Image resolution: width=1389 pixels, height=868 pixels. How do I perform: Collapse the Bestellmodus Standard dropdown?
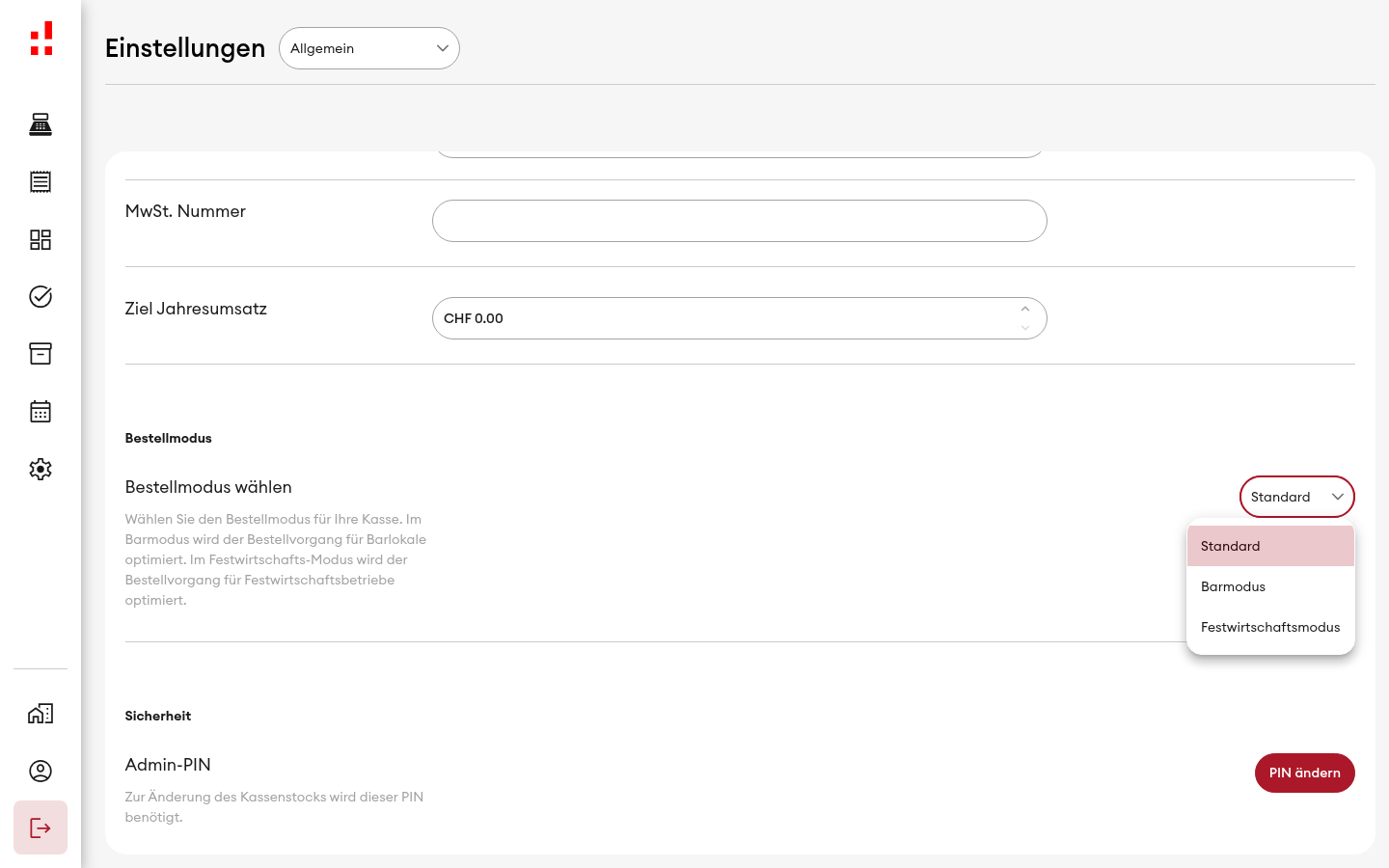click(x=1297, y=497)
